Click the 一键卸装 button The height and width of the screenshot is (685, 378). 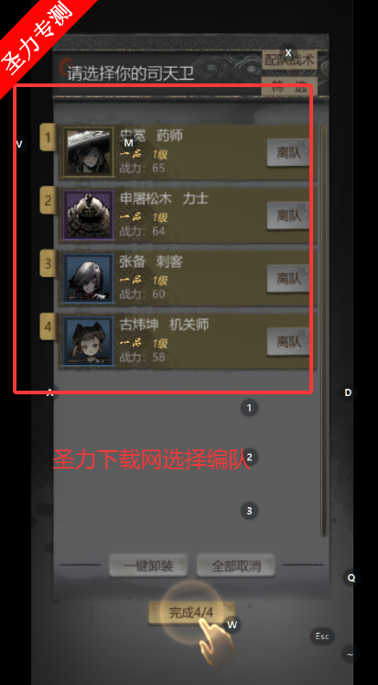pyautogui.click(x=148, y=566)
